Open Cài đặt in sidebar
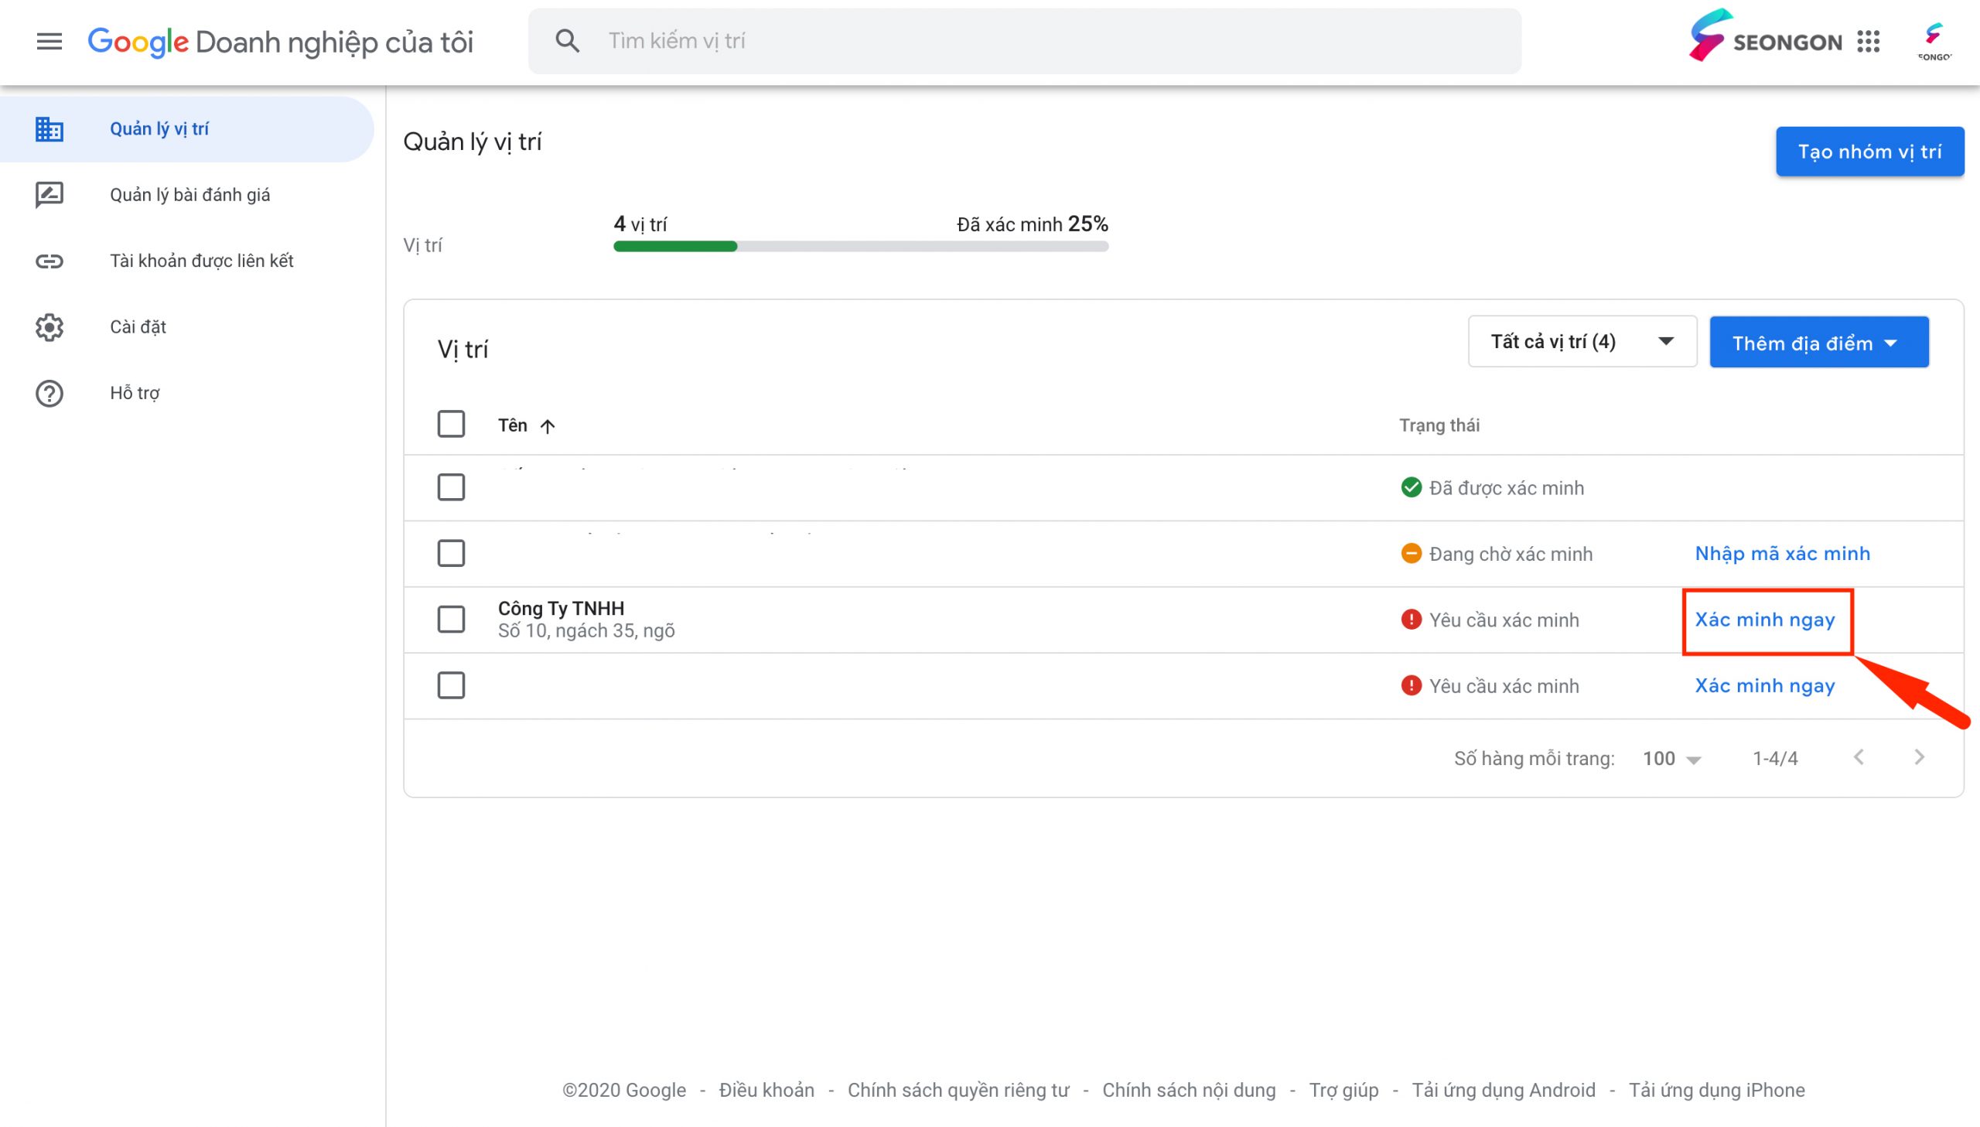1980x1127 pixels. pos(186,327)
